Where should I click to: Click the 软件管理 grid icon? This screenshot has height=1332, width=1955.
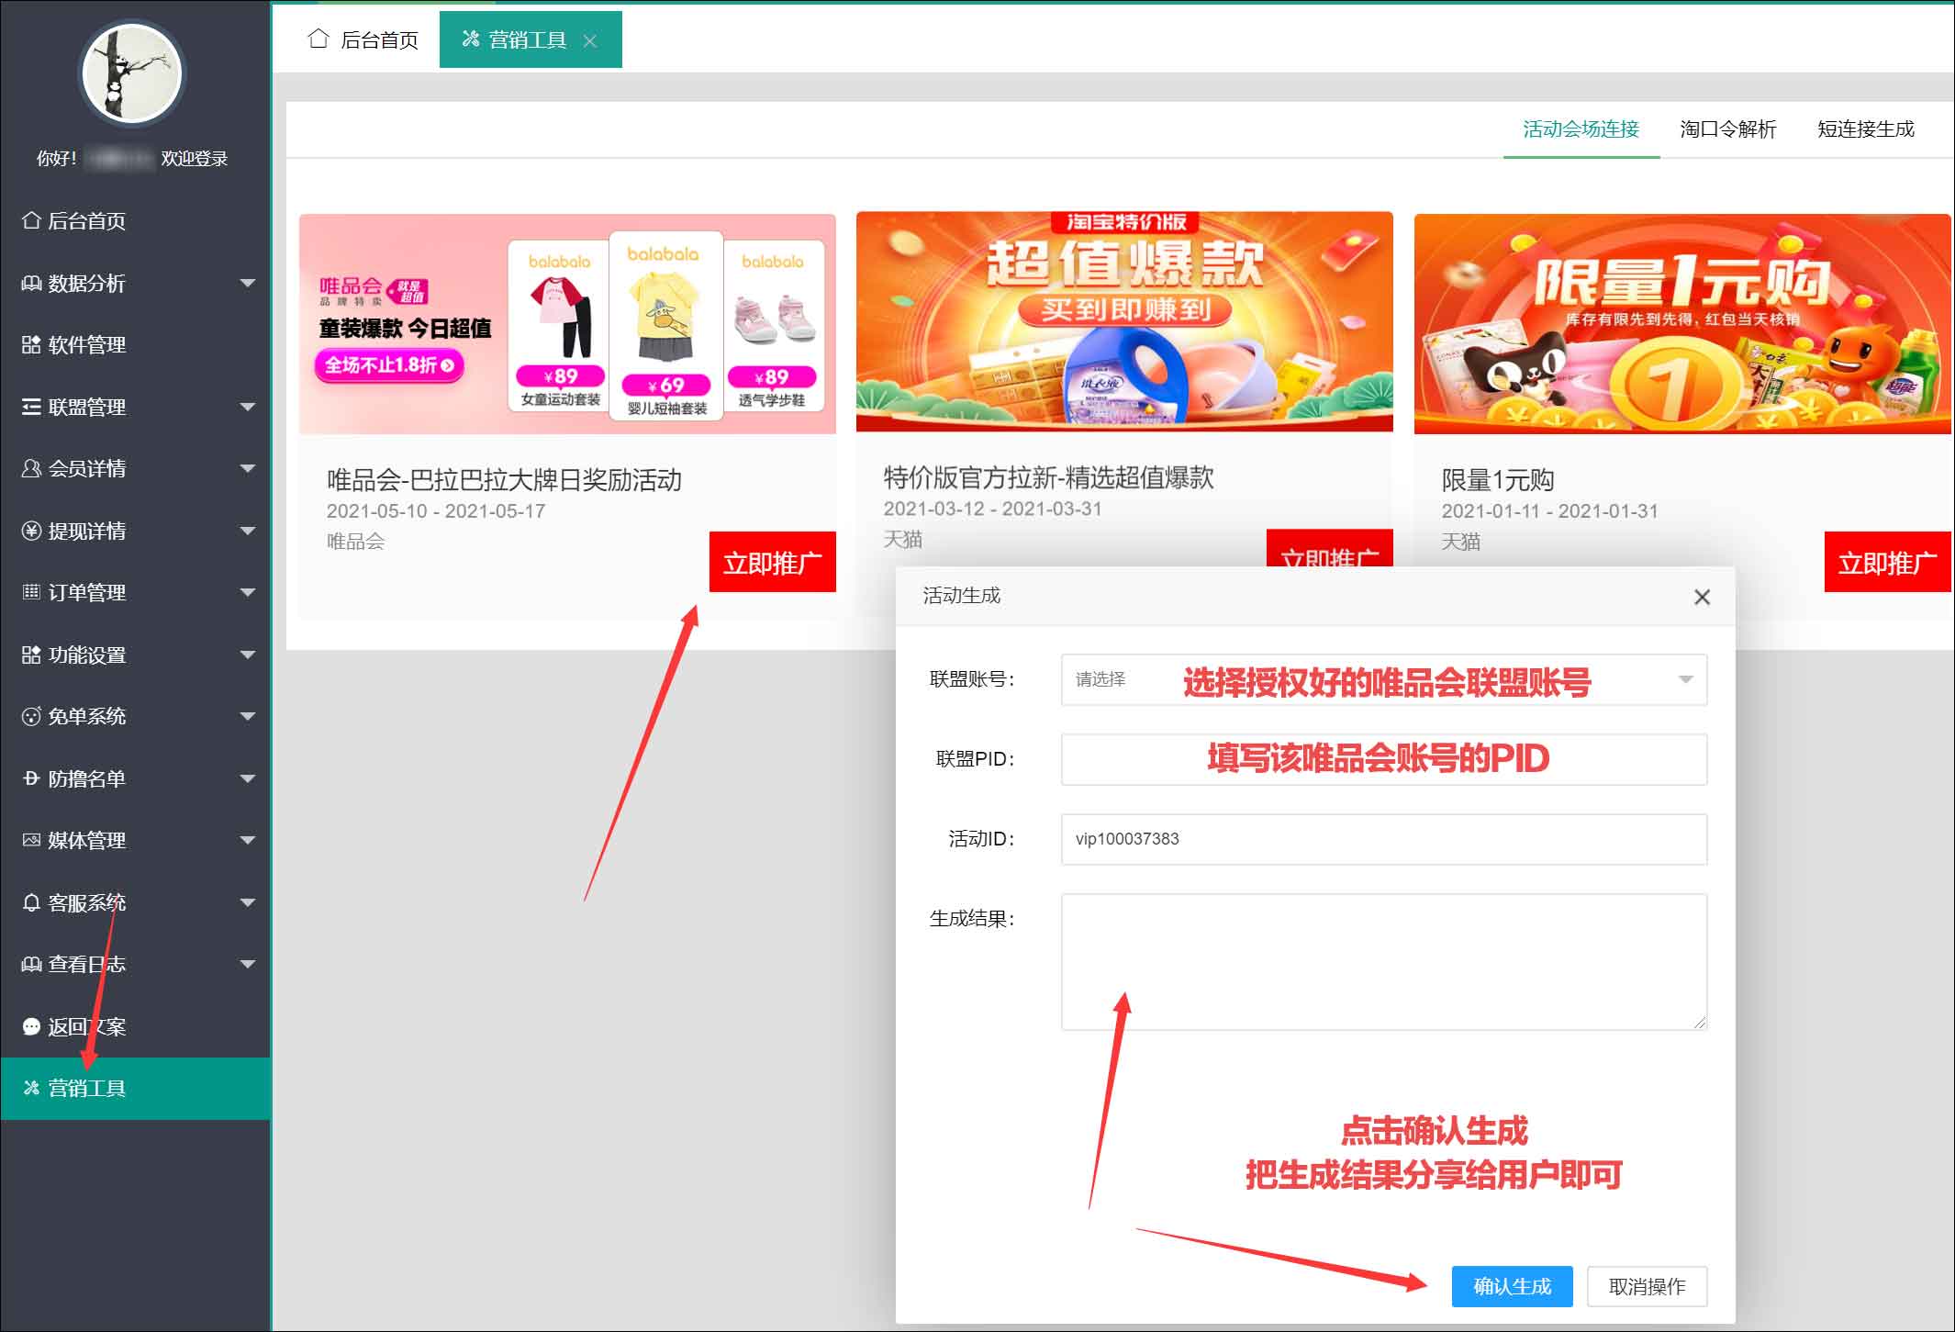(x=31, y=344)
